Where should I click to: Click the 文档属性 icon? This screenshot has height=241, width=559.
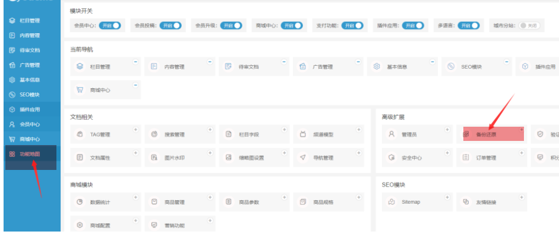point(80,158)
